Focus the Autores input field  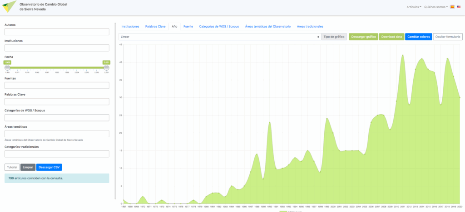pyautogui.click(x=57, y=32)
